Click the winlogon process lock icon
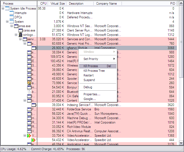The image size is (184, 152). tap(21, 35)
